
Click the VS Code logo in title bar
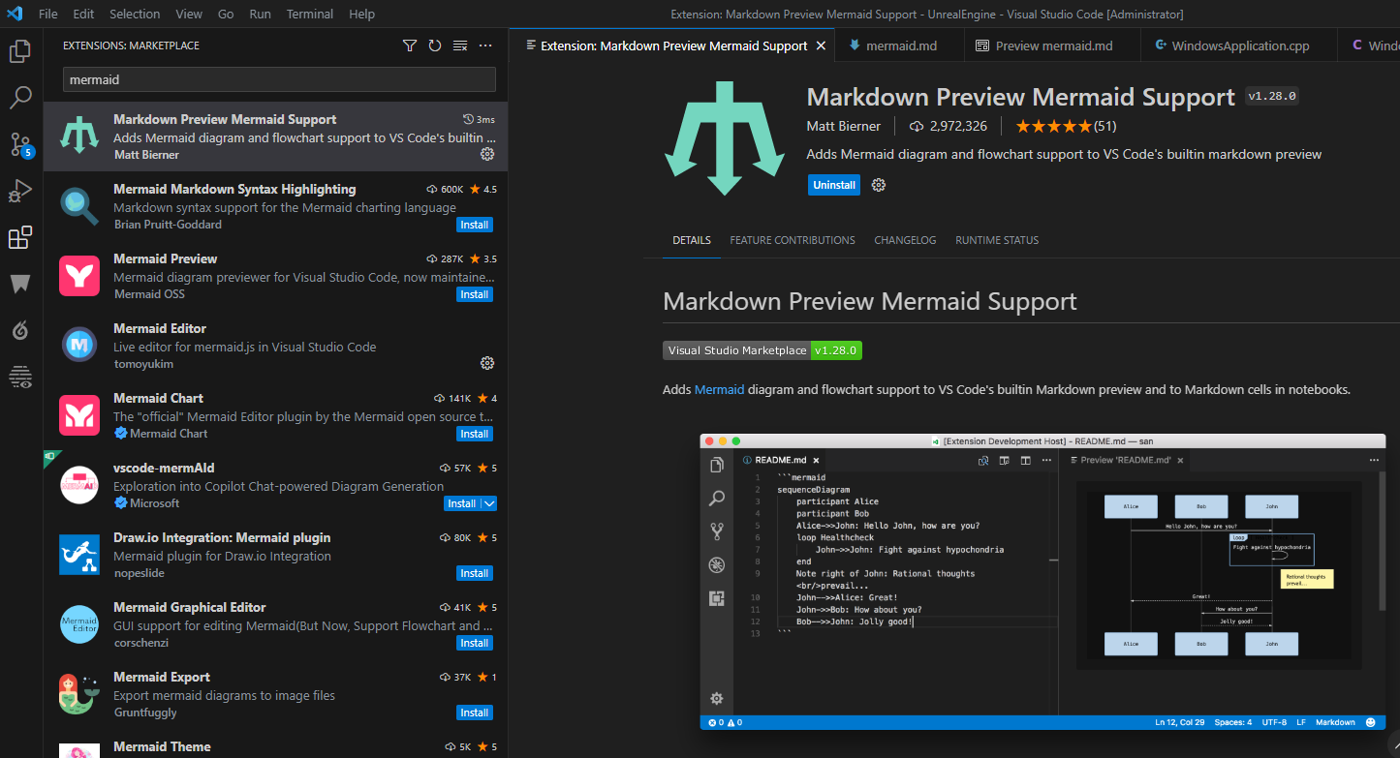coord(15,14)
